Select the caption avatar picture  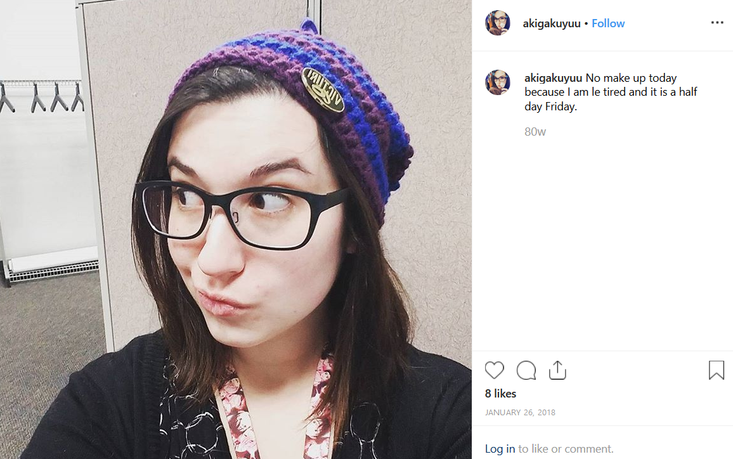pyautogui.click(x=497, y=82)
